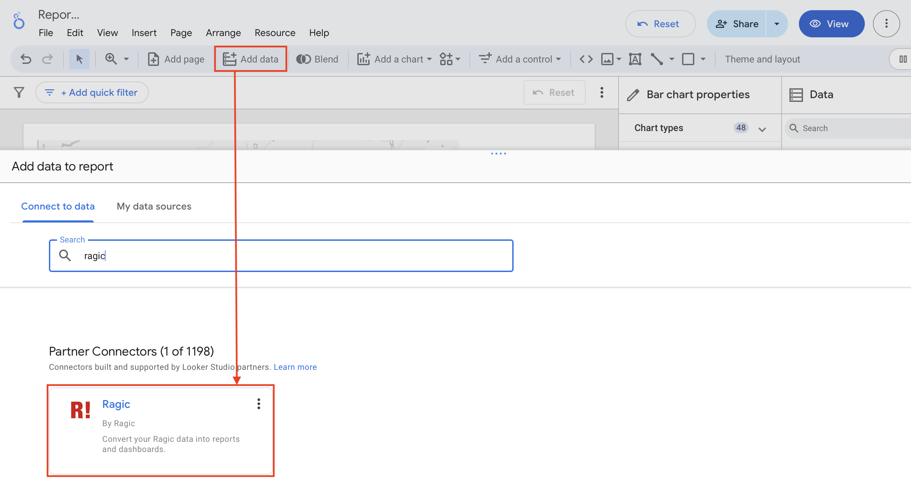The width and height of the screenshot is (911, 489).
Task: Open the Add a control dropdown
Action: click(520, 59)
